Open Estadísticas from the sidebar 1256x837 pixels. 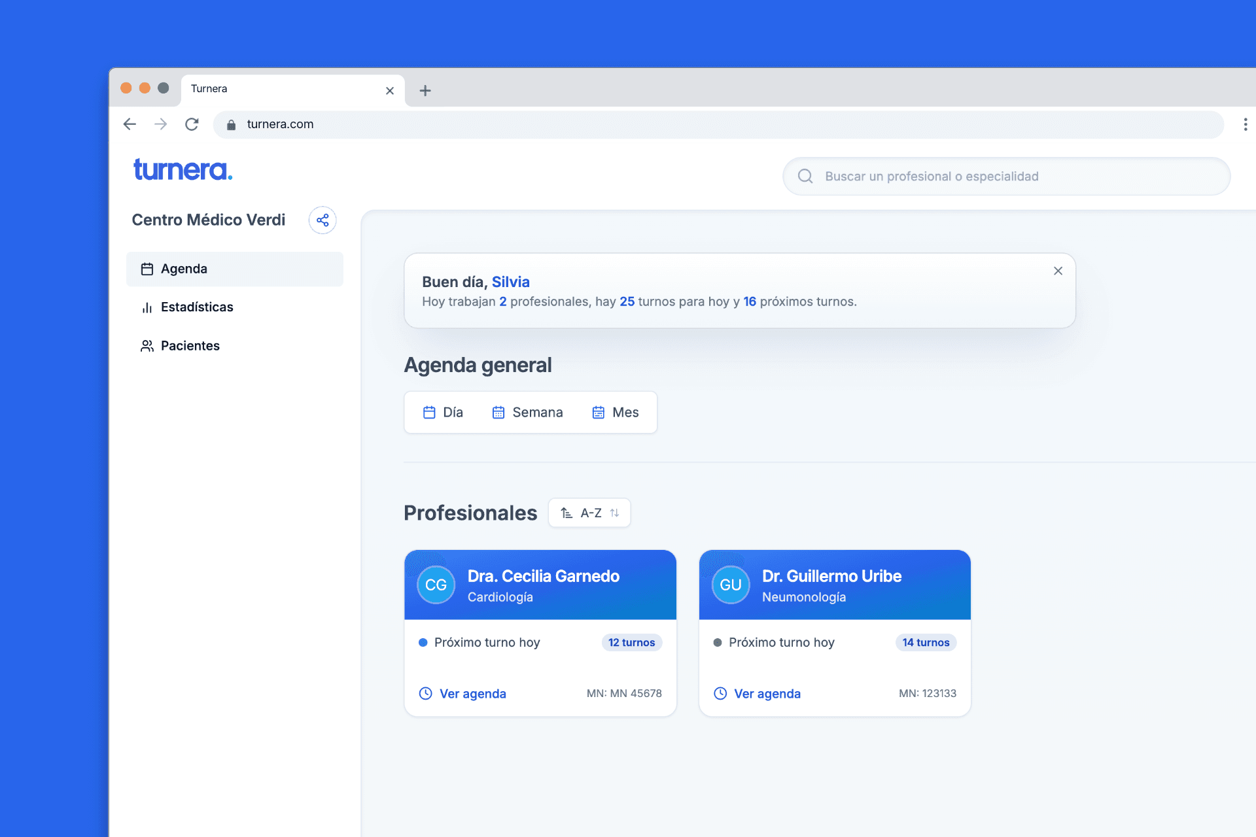click(196, 307)
